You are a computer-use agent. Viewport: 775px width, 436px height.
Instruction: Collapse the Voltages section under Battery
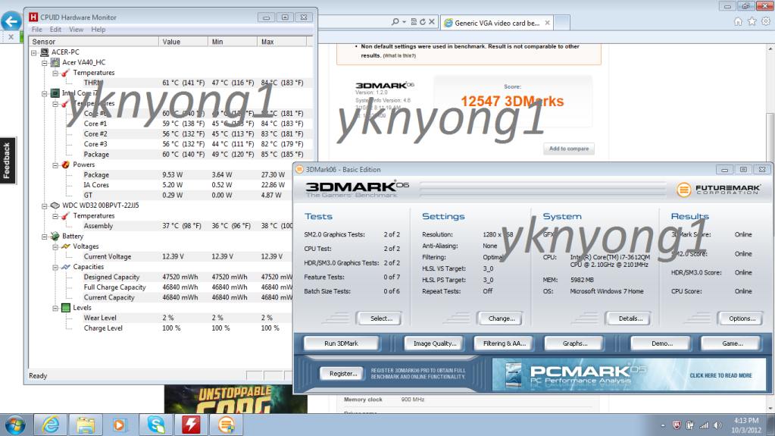point(55,246)
